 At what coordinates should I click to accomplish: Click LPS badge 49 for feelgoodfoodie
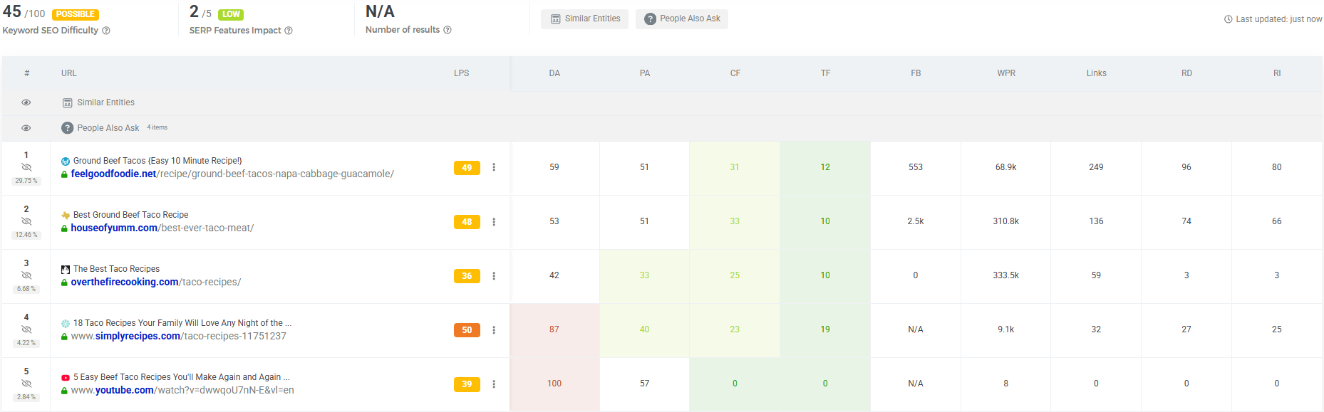tap(467, 168)
